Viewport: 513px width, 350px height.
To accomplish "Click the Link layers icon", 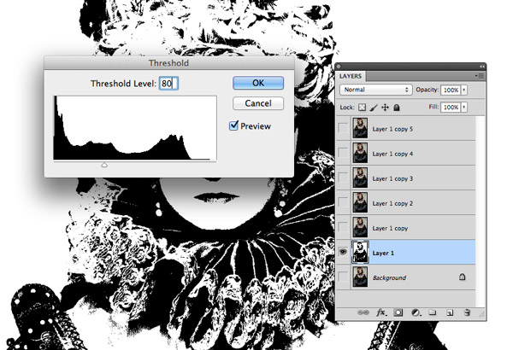I will (363, 312).
